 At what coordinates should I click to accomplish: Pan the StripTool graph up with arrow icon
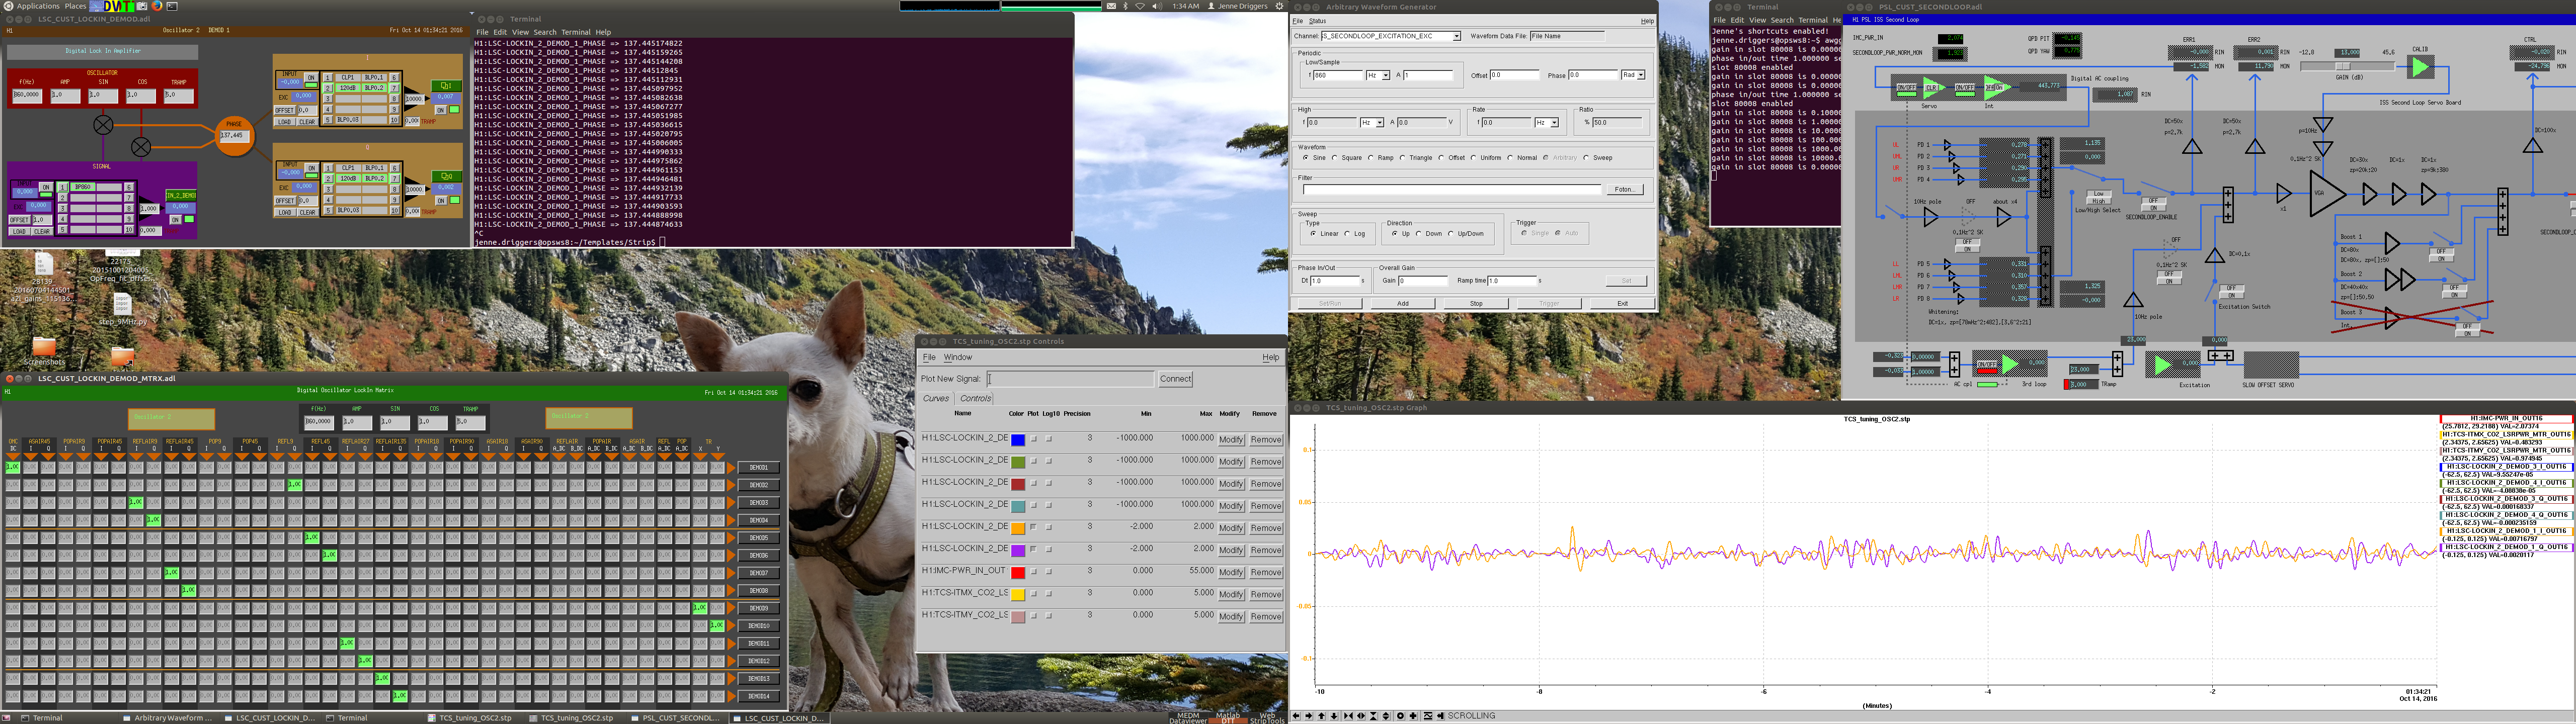click(1321, 716)
